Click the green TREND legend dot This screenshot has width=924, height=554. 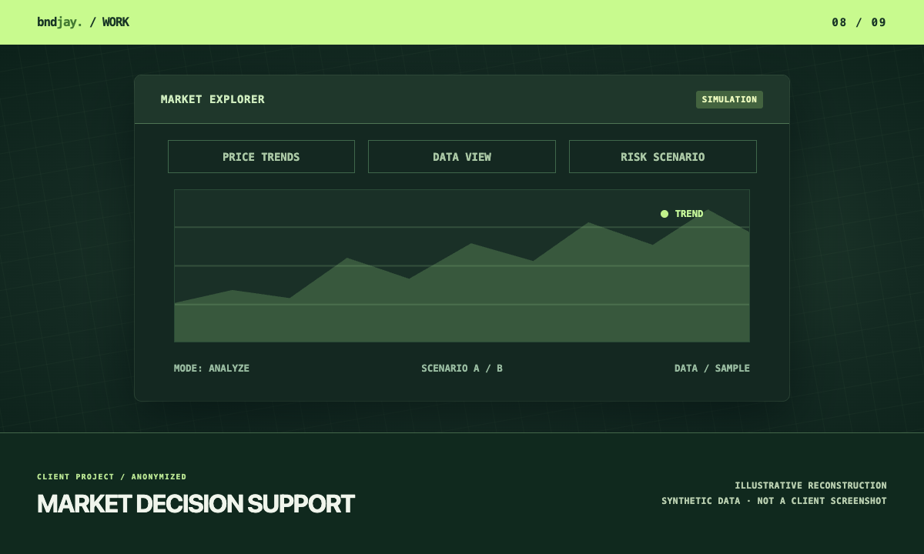[x=665, y=214]
